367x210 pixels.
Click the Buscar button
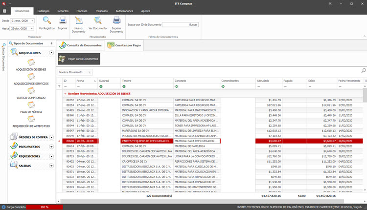click(193, 24)
